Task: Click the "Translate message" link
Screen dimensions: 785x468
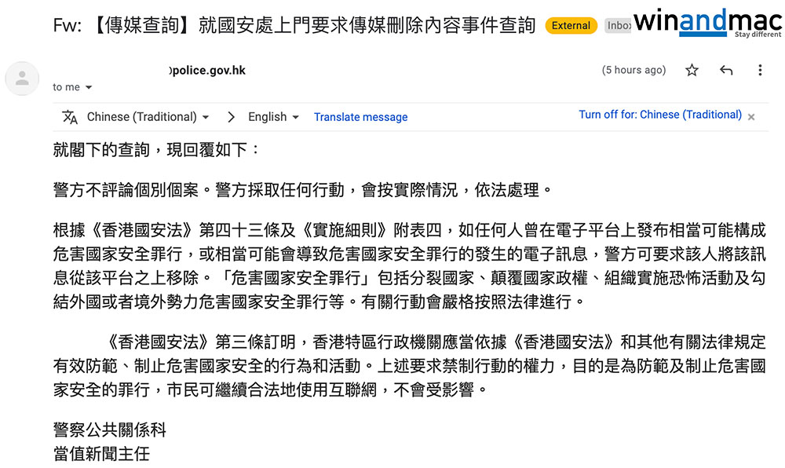Action: tap(360, 117)
